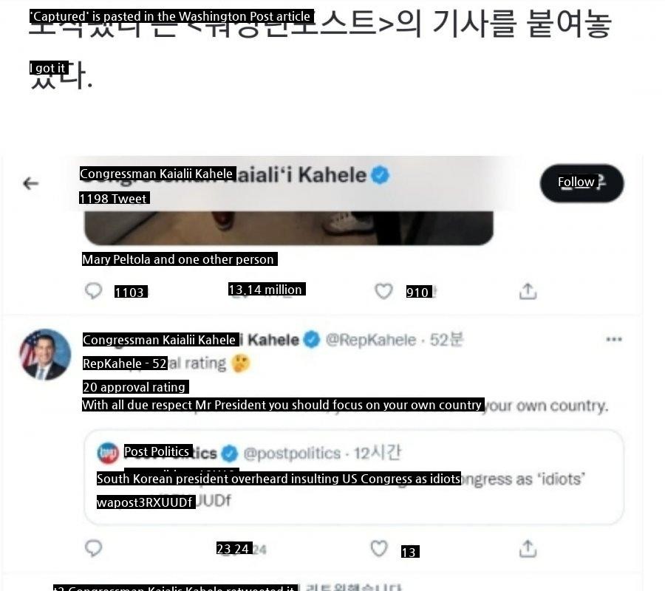Click 'Mary Peltola and one other person' tag

click(x=180, y=259)
